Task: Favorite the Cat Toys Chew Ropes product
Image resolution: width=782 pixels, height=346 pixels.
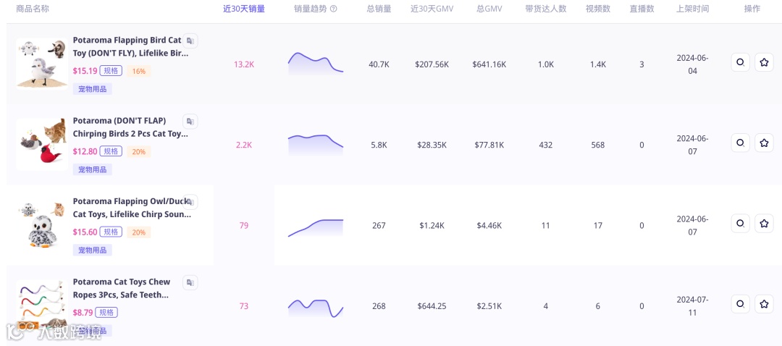Action: 764,304
